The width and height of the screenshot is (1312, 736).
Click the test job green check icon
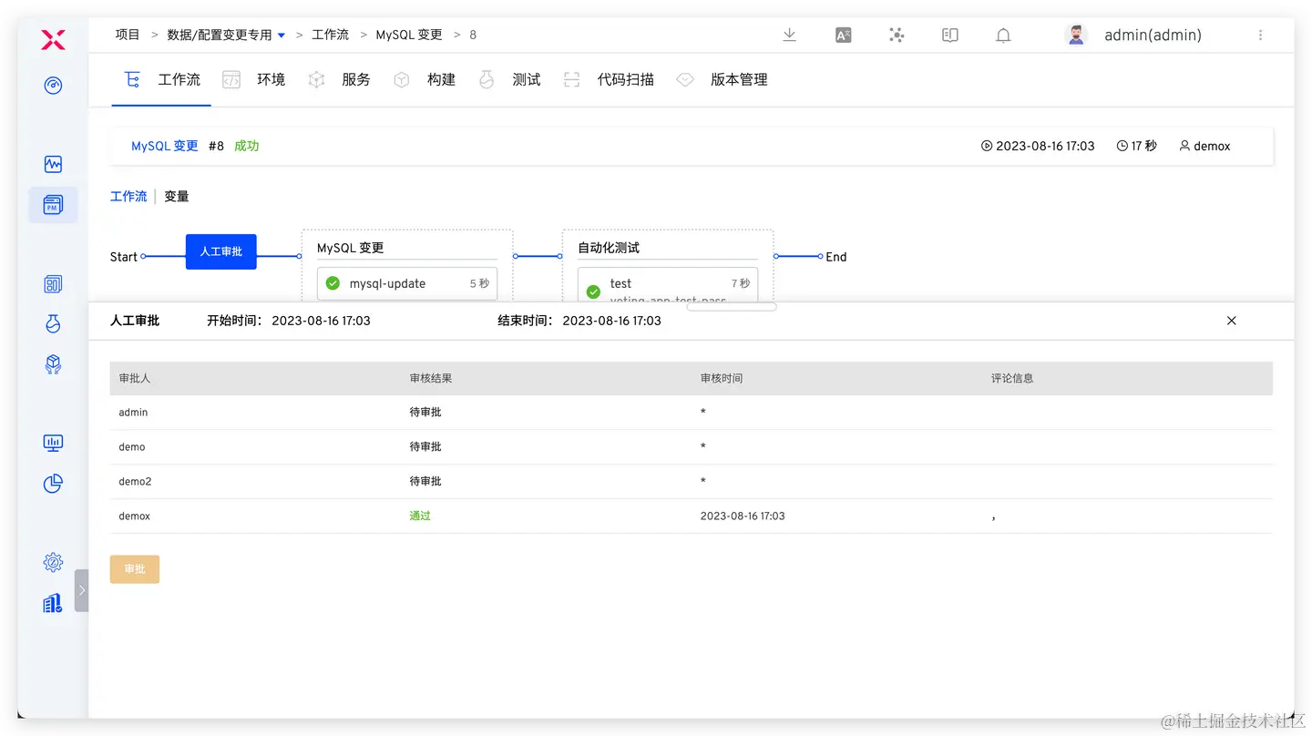coord(593,291)
